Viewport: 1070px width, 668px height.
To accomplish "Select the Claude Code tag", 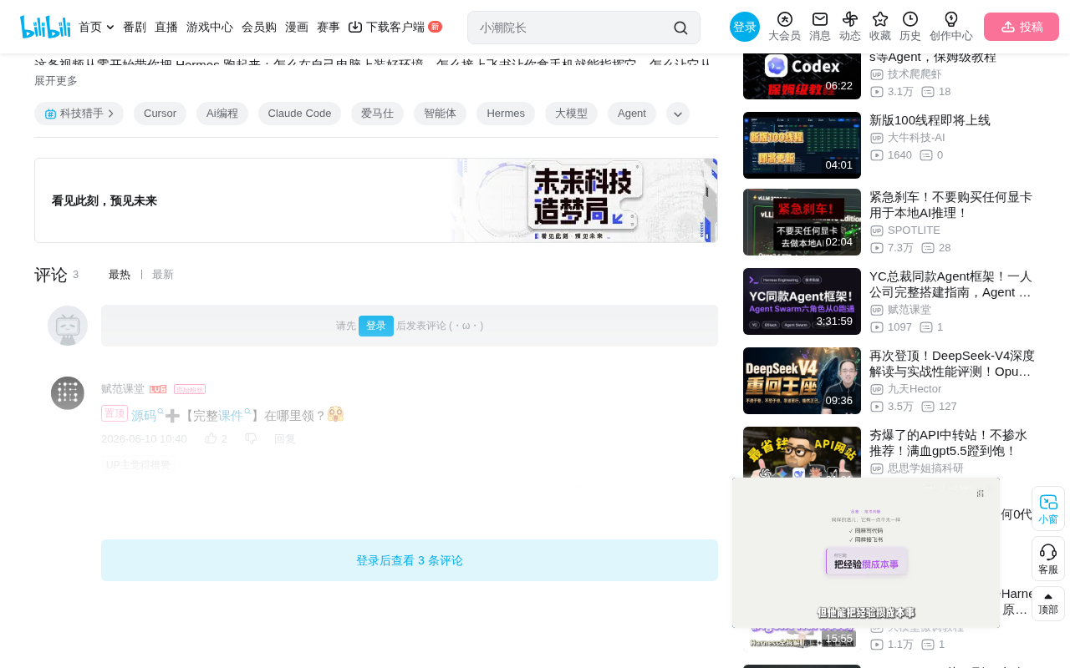I will [299, 114].
